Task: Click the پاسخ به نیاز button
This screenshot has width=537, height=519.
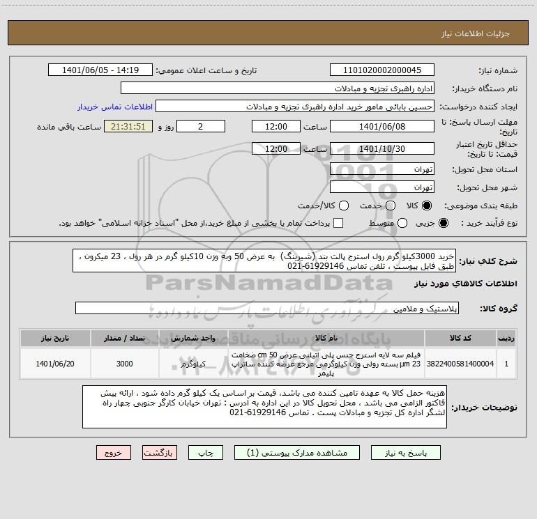Action: pyautogui.click(x=405, y=453)
